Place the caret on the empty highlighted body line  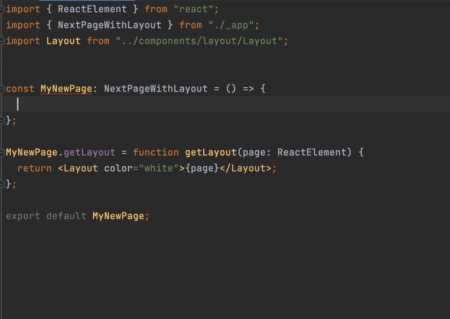225,104
